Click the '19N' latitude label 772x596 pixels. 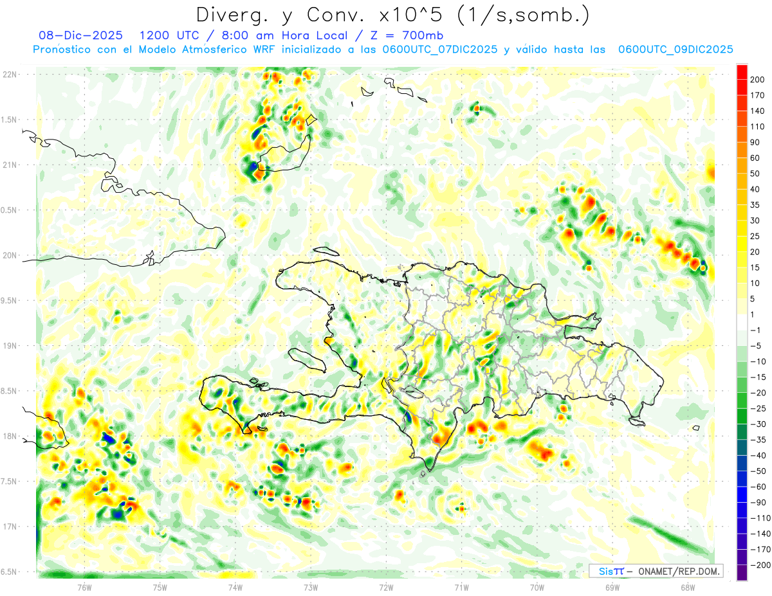[9, 346]
